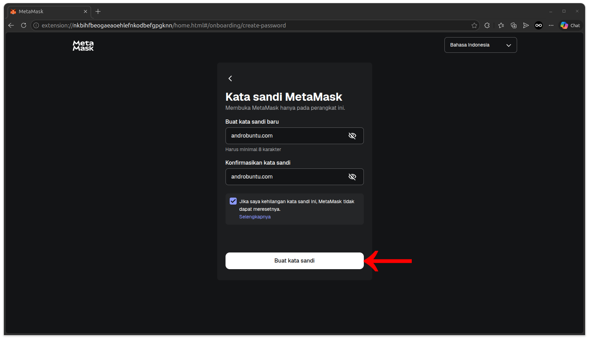Show the confirmation password text
The image size is (589, 340).
tap(352, 176)
